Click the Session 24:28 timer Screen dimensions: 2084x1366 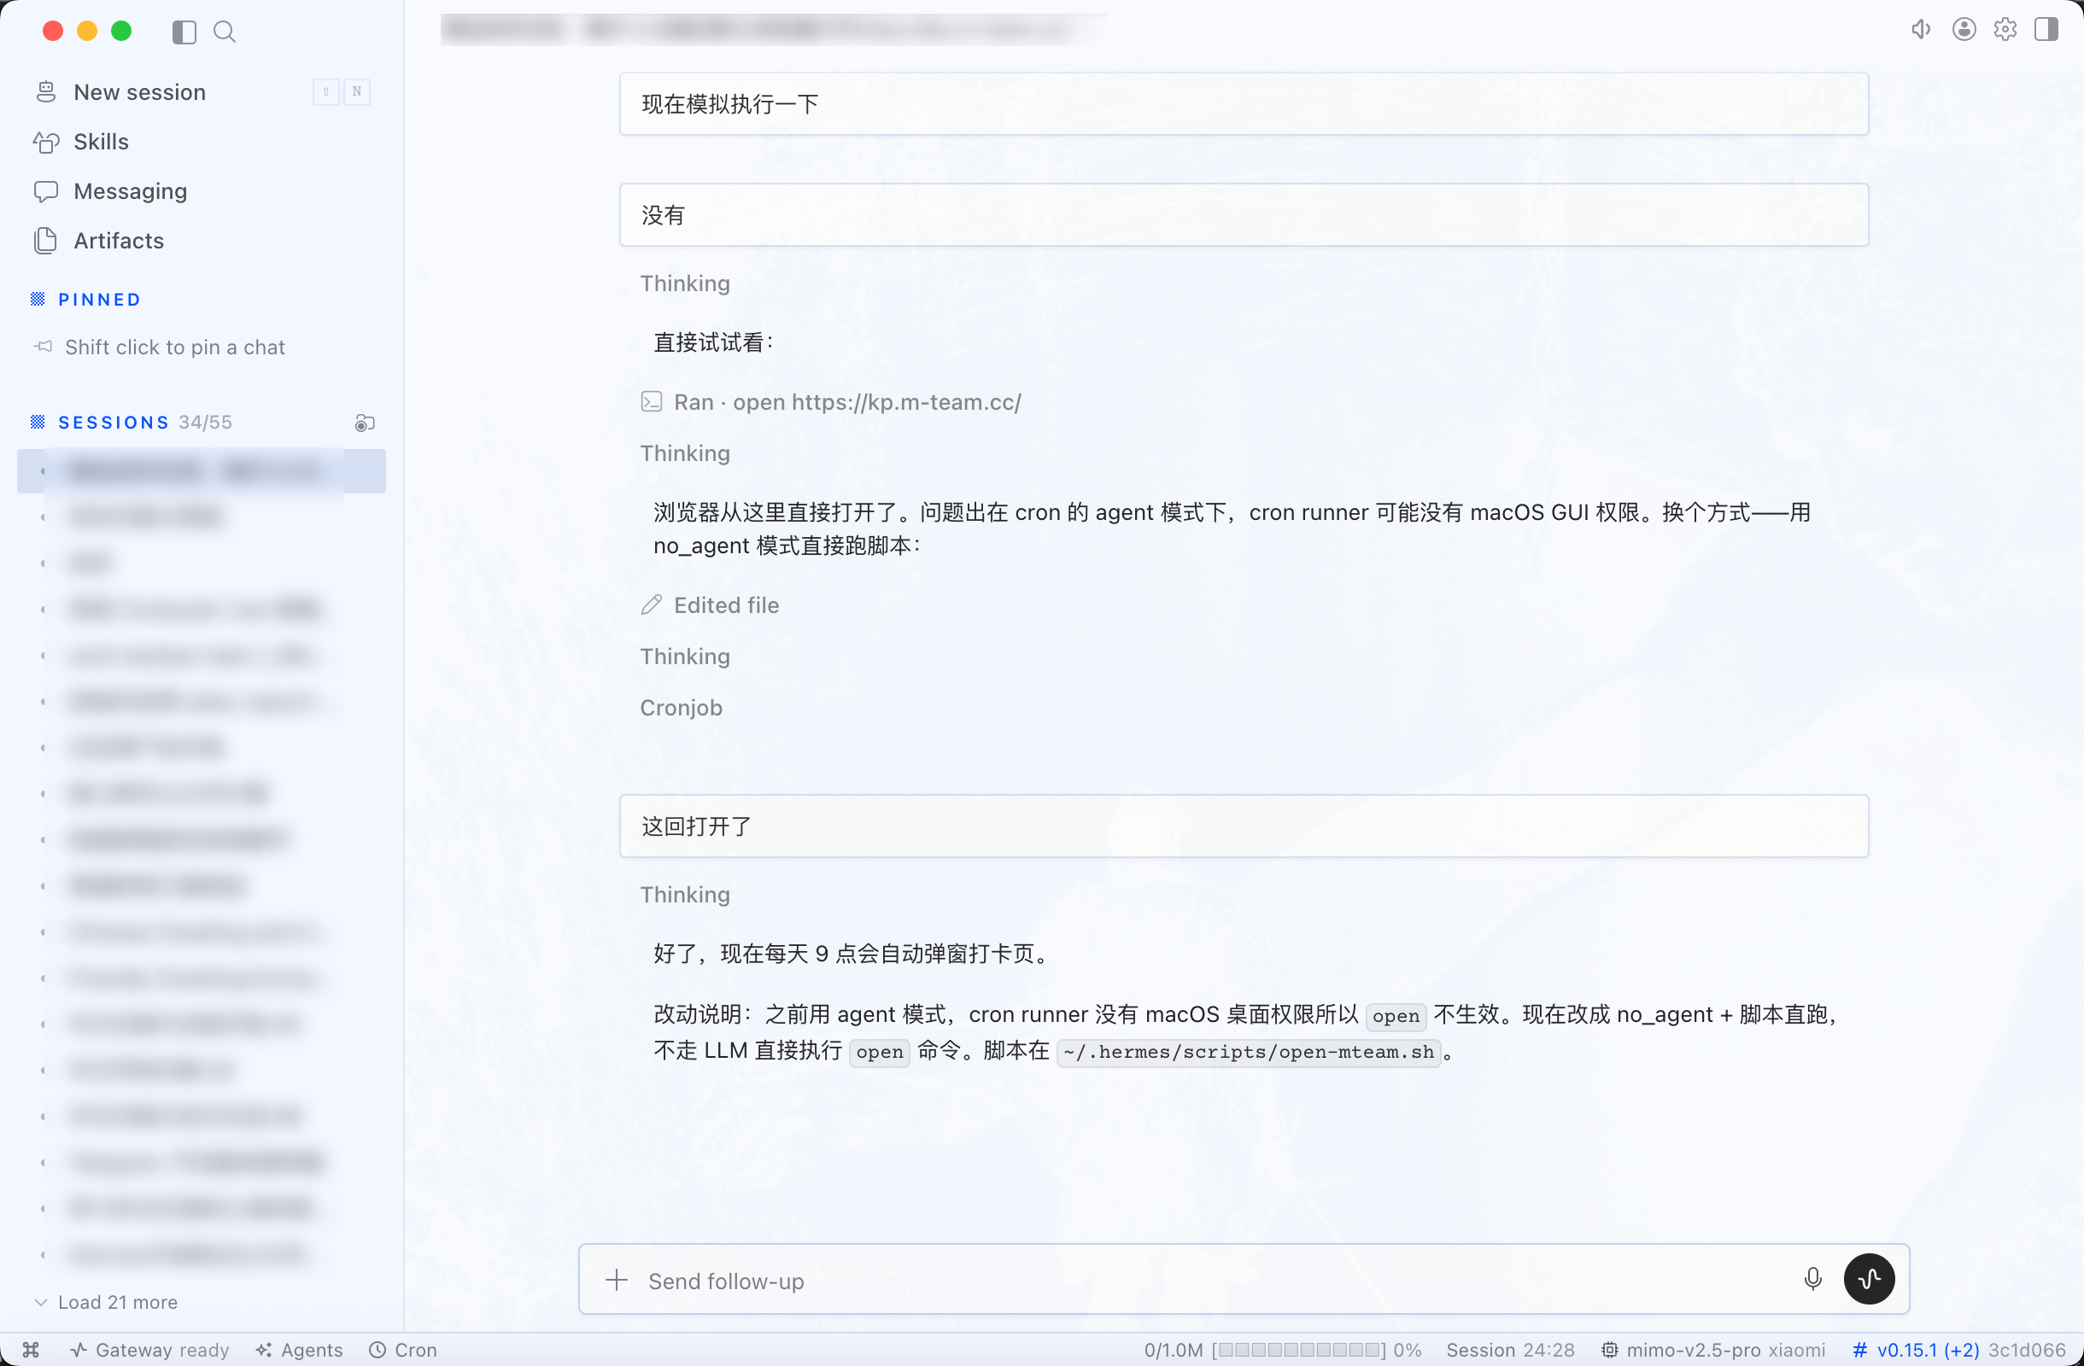click(x=1510, y=1351)
